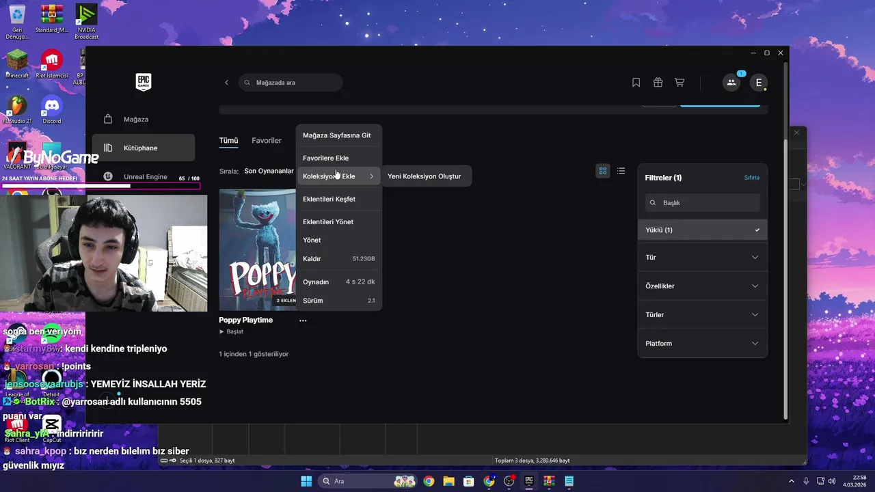Open Chrome from the taskbar
Viewport: 875px width, 492px height.
pyautogui.click(x=429, y=481)
